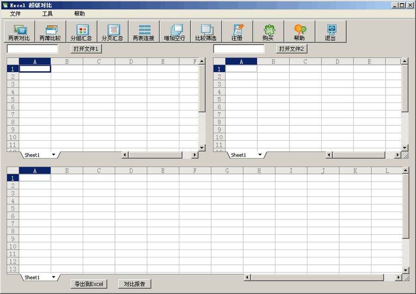
Task: Click the 导出到Excel button
Action: [x=88, y=283]
